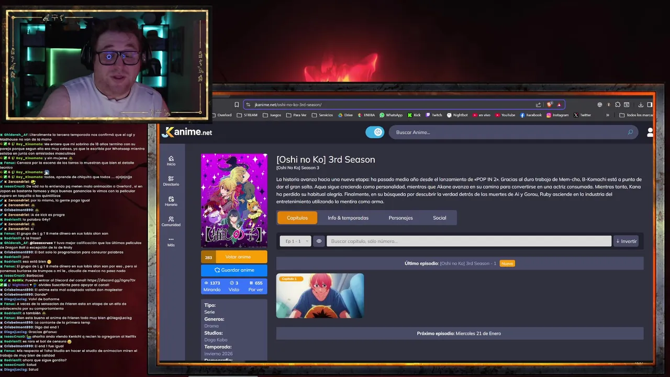Open the Drive bookmark
This screenshot has width=670, height=377.
click(345, 115)
